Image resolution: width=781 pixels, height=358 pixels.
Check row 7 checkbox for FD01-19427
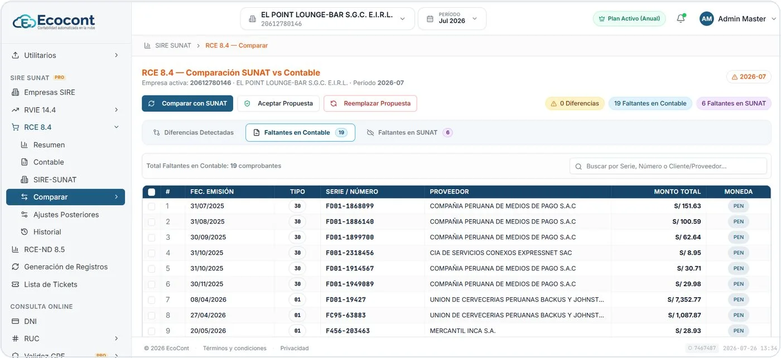coord(151,300)
